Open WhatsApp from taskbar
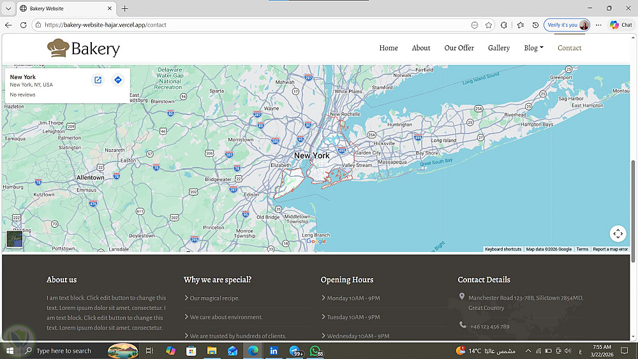638x359 pixels. (316, 351)
